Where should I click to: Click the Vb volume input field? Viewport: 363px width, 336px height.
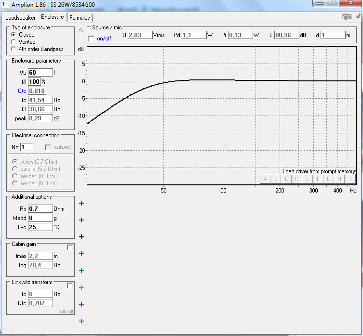click(x=40, y=73)
